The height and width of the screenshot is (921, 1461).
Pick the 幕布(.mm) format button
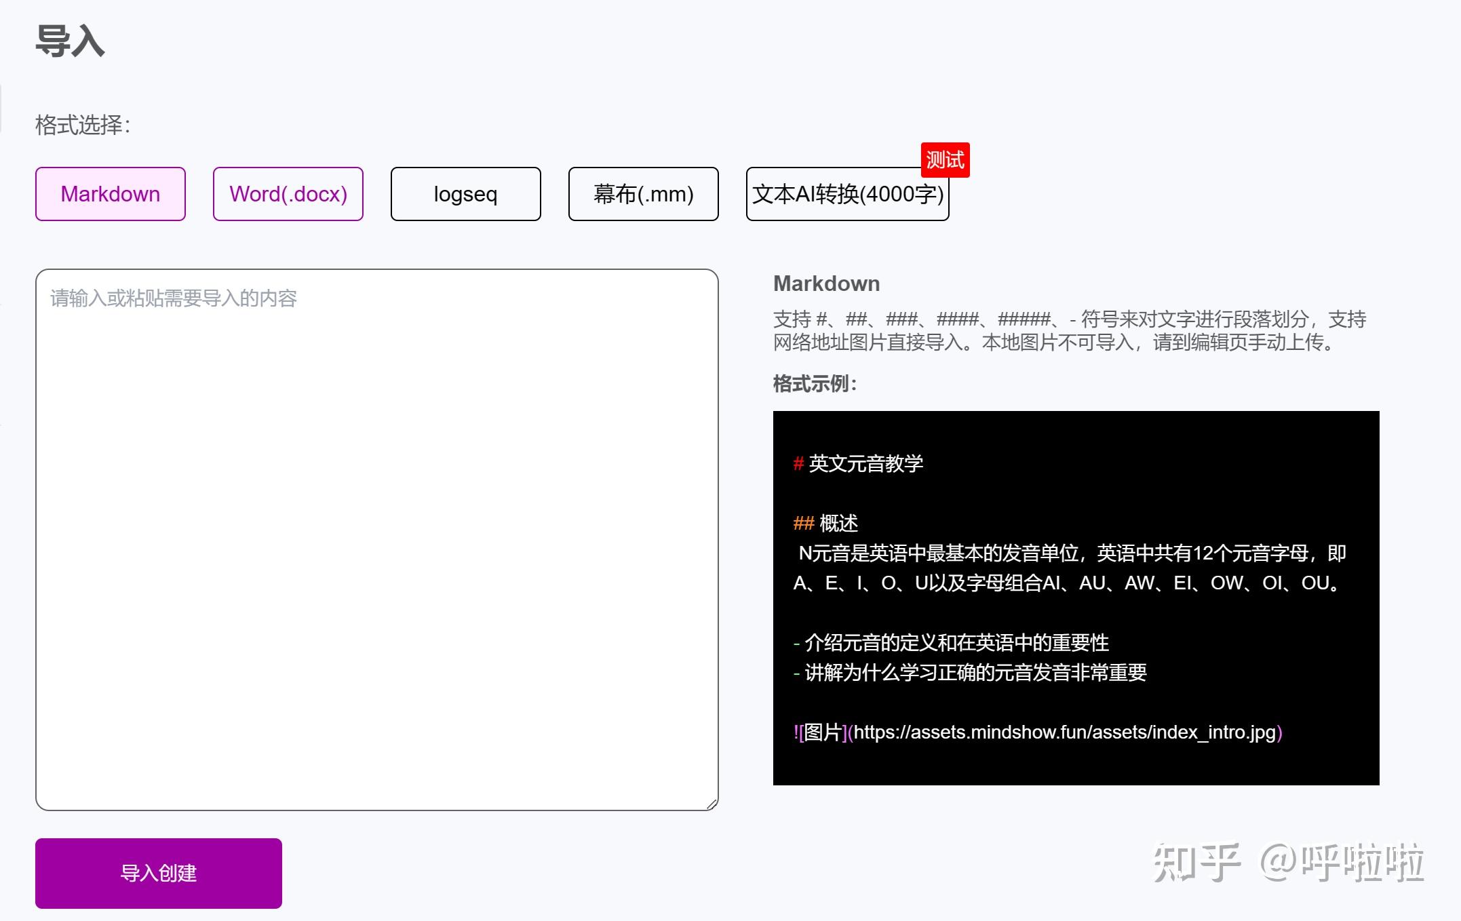(644, 194)
